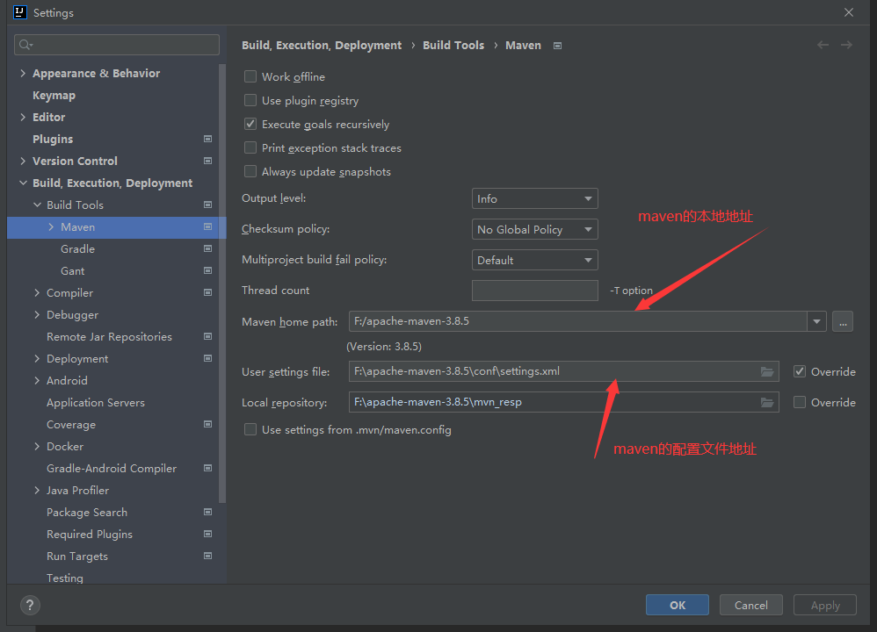Click folder icon in Local repository field
This screenshot has height=632, width=877.
pyautogui.click(x=767, y=403)
